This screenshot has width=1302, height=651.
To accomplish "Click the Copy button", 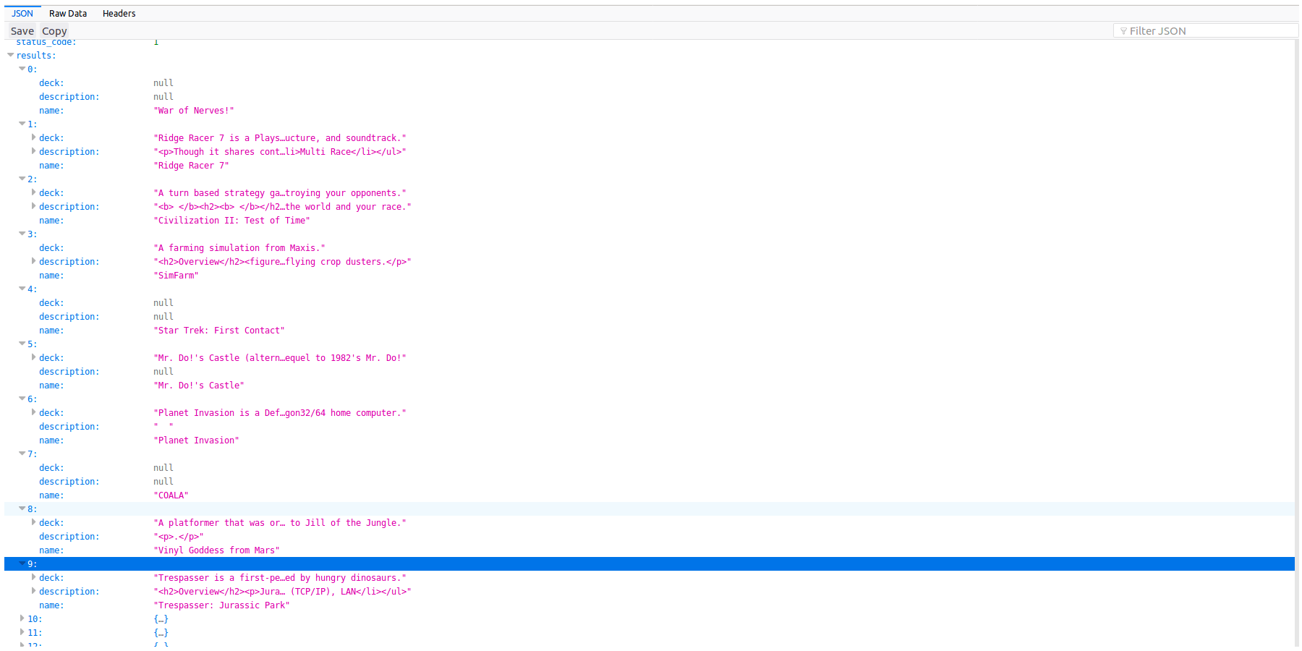I will pyautogui.click(x=54, y=31).
